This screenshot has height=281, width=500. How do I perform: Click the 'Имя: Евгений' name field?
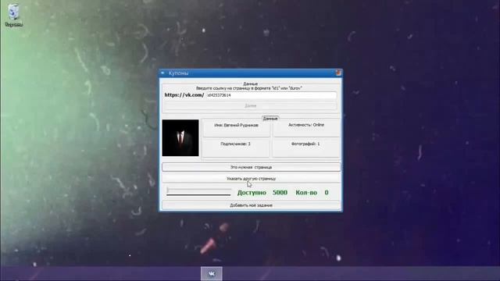(x=236, y=125)
